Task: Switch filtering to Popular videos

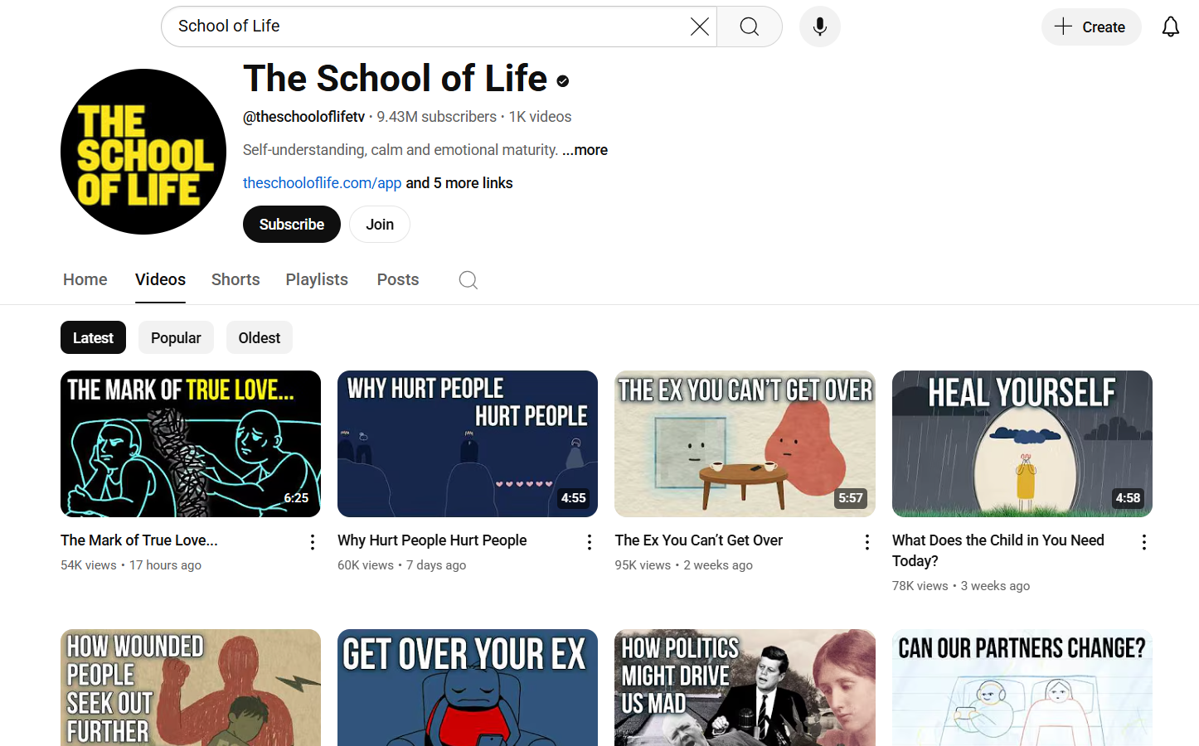Action: 176,337
